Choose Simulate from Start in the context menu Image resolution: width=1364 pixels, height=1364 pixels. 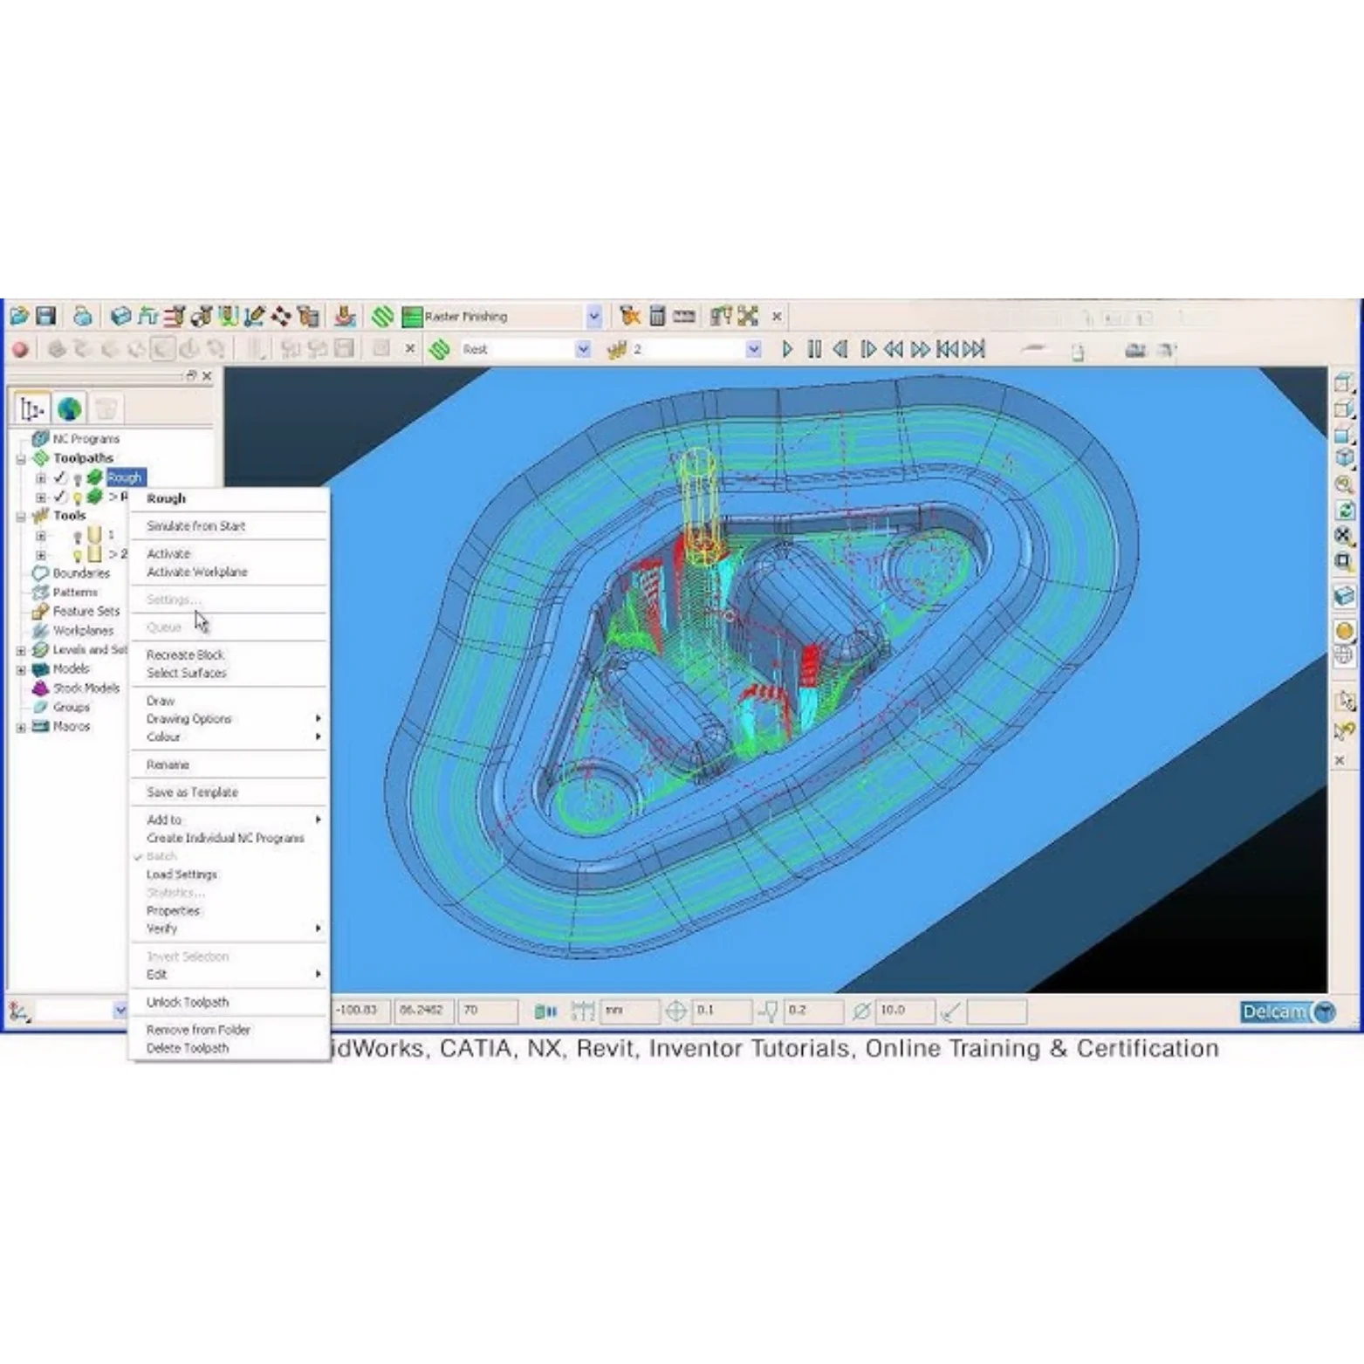(x=195, y=525)
